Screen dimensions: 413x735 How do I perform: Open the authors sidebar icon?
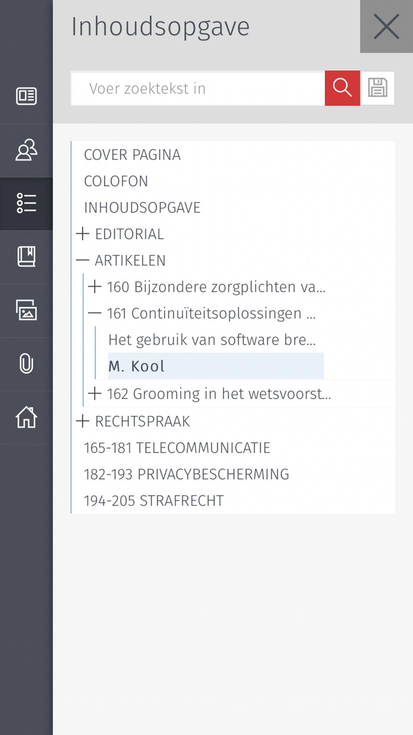point(26,150)
